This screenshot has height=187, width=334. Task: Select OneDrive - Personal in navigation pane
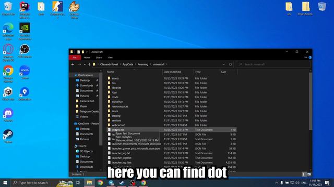[88, 124]
